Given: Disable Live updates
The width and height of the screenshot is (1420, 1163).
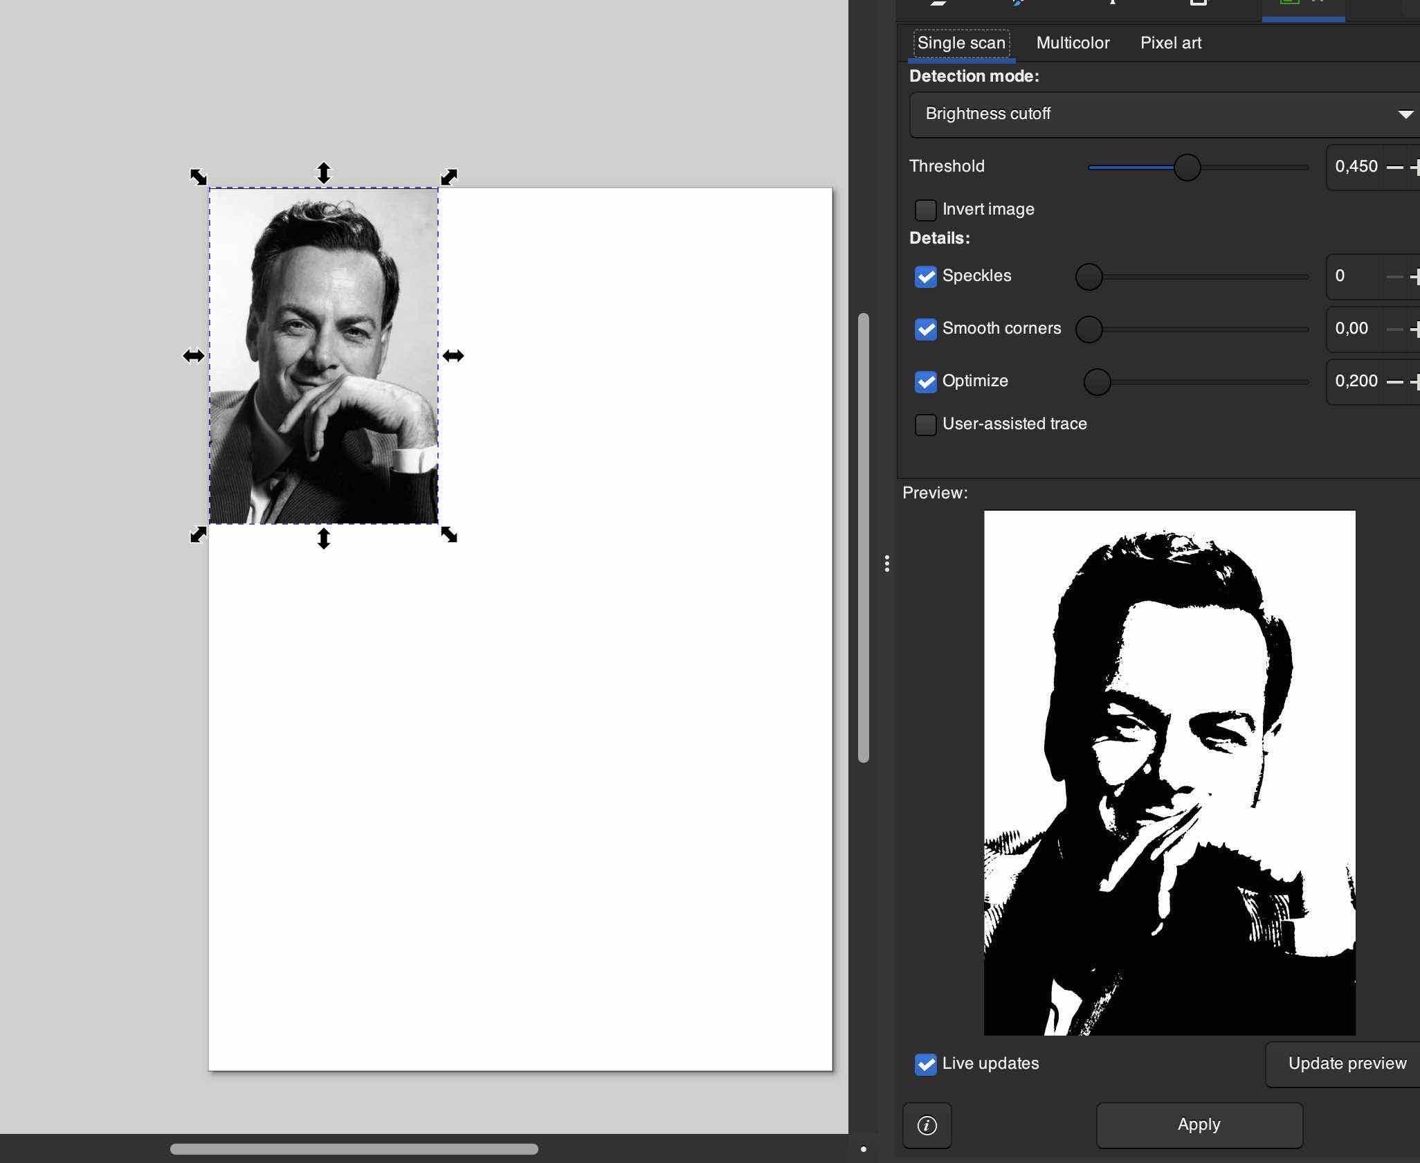Looking at the screenshot, I should tap(925, 1065).
